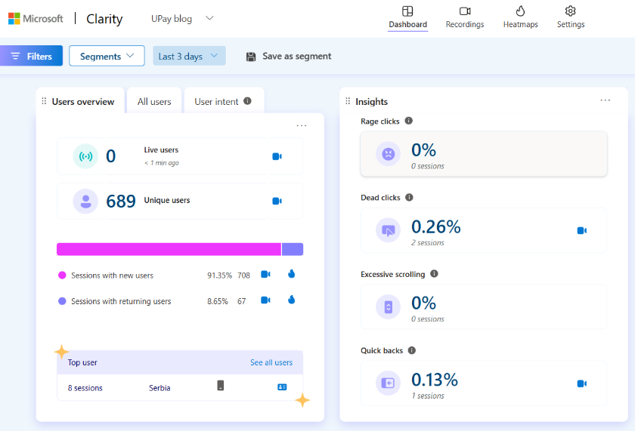Click the Unique users person icon

point(85,201)
